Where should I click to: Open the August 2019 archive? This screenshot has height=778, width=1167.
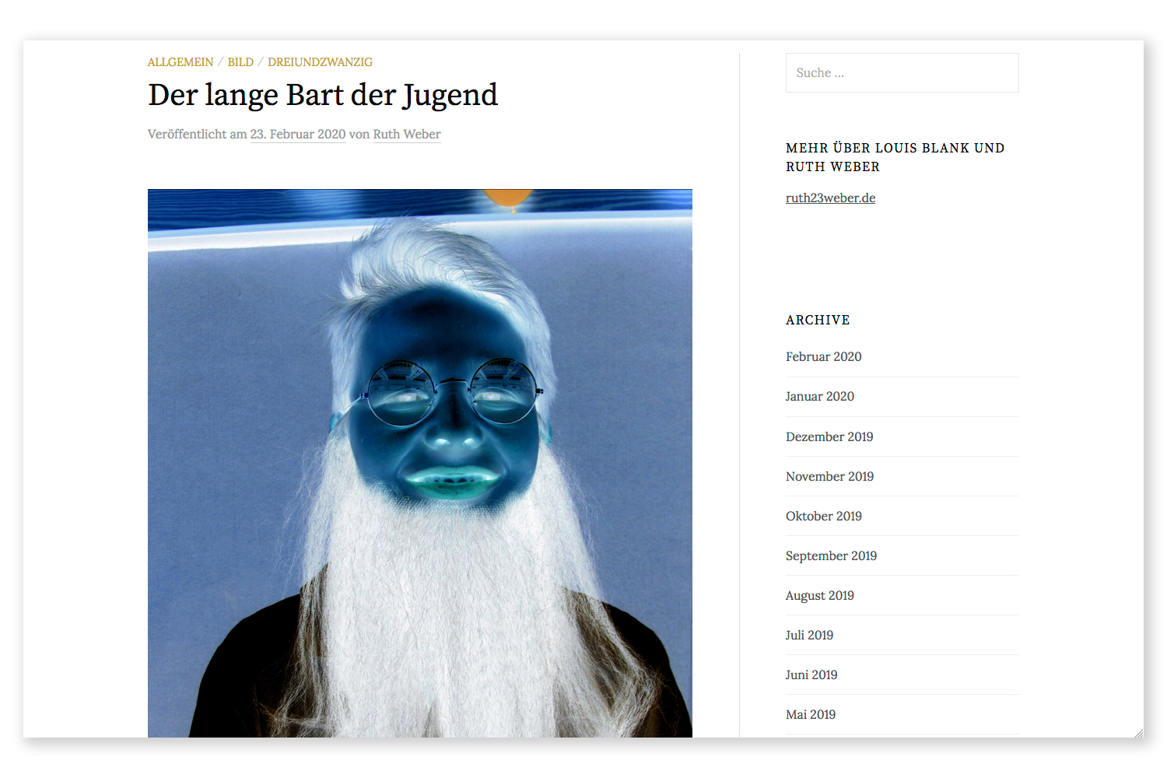[820, 595]
